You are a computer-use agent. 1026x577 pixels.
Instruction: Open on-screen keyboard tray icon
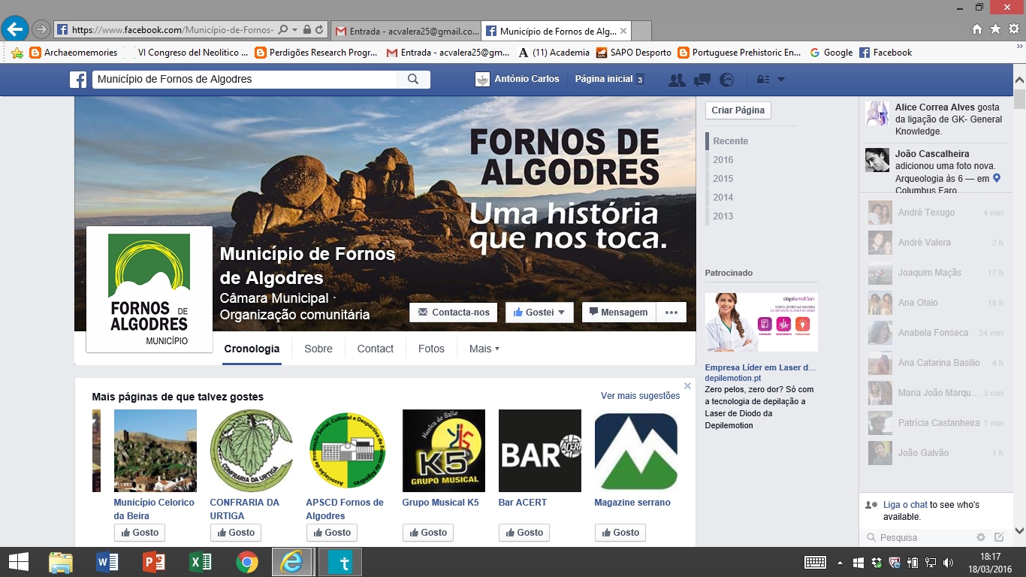click(815, 562)
